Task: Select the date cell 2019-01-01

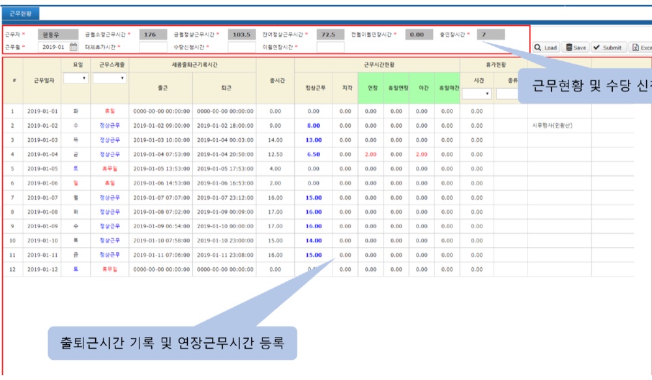Action: (42, 111)
